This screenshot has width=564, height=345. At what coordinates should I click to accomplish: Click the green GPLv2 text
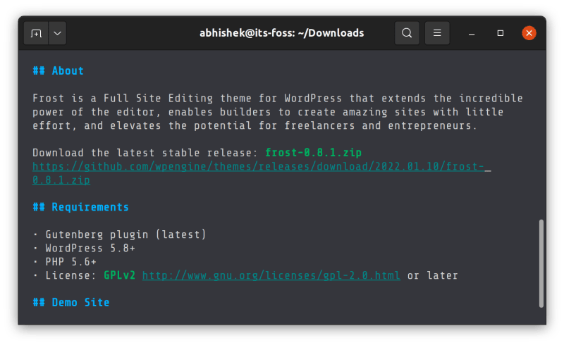(119, 275)
